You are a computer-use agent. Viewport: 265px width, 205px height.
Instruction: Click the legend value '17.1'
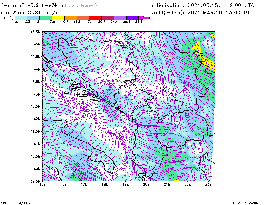pos(89,22)
